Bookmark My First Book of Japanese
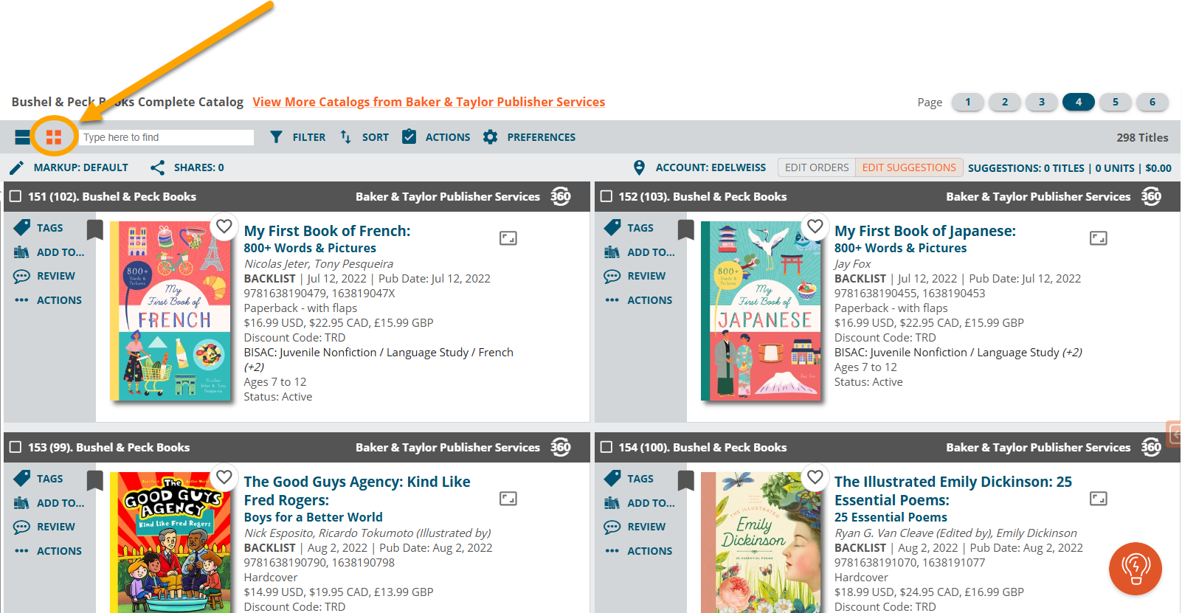 [685, 229]
